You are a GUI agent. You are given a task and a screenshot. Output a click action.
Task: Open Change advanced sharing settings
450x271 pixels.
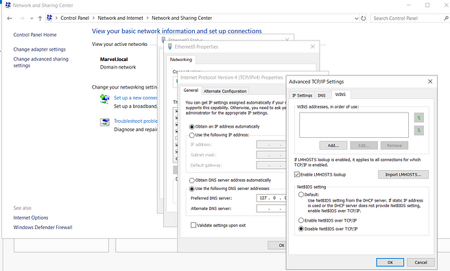(x=40, y=62)
